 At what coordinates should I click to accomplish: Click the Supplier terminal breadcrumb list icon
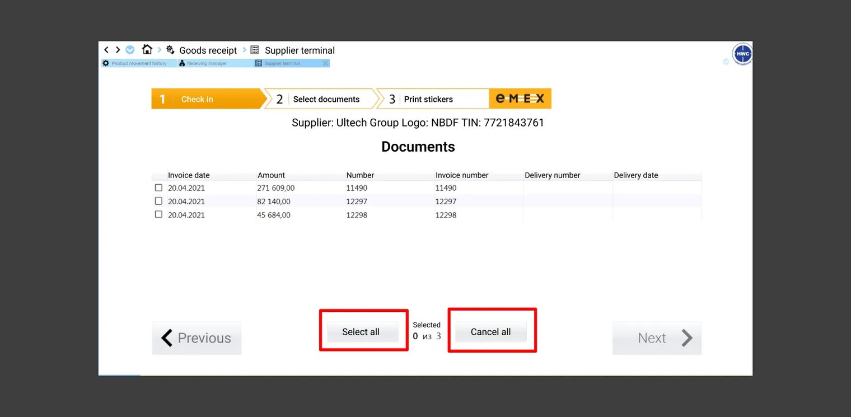(255, 50)
